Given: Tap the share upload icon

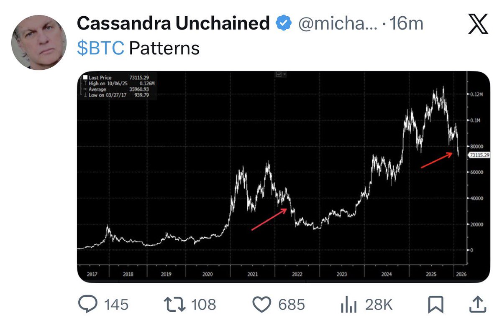Looking at the screenshot, I should click(478, 304).
